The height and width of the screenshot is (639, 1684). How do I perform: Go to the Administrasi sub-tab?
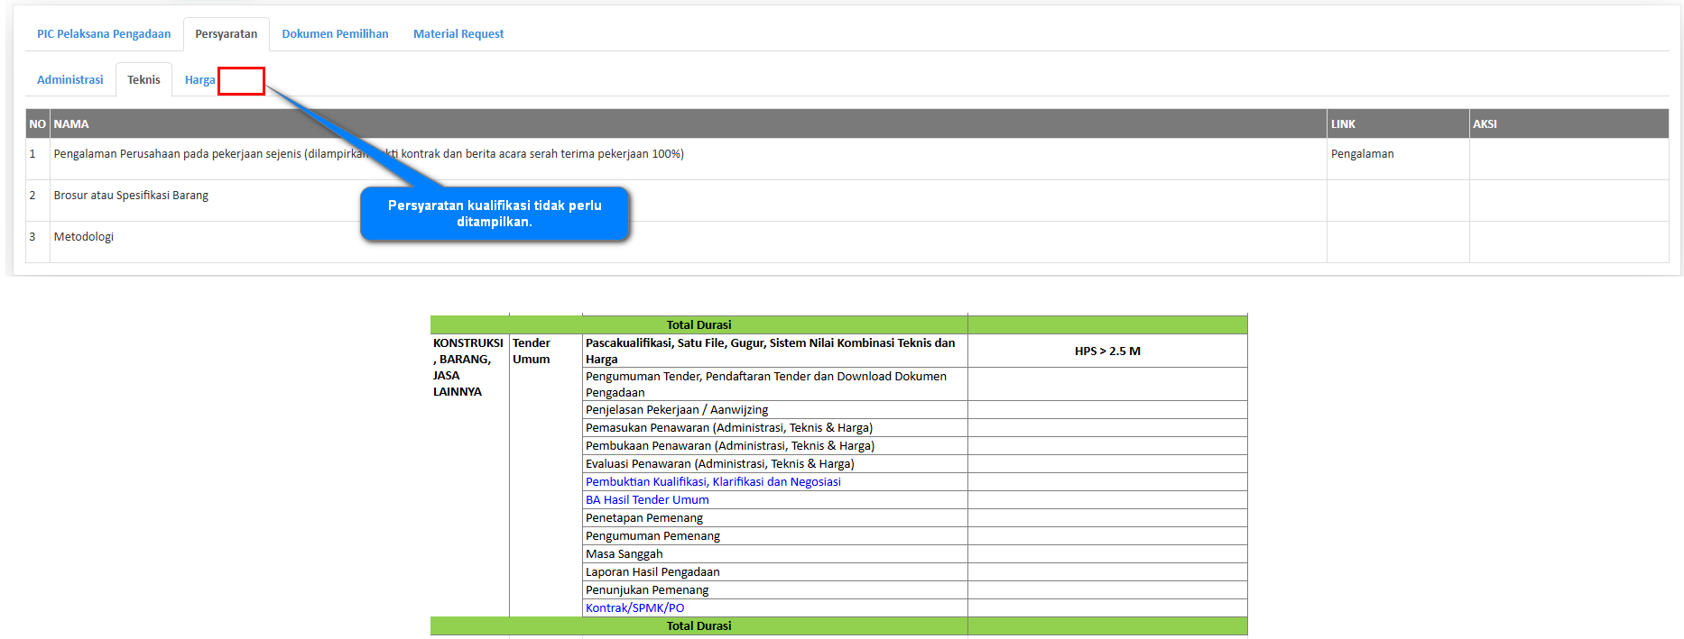pos(70,80)
